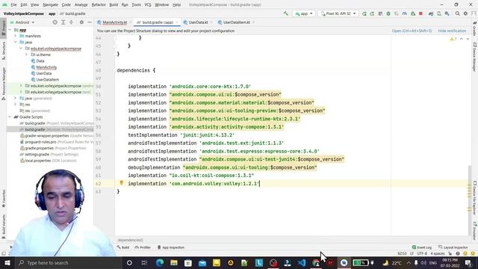478x269 pixels.
Task: Toggle the Build Variants tool window
Action: coord(3,226)
